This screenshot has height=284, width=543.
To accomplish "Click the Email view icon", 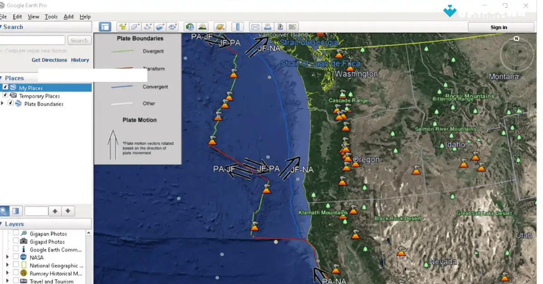I will (255, 27).
